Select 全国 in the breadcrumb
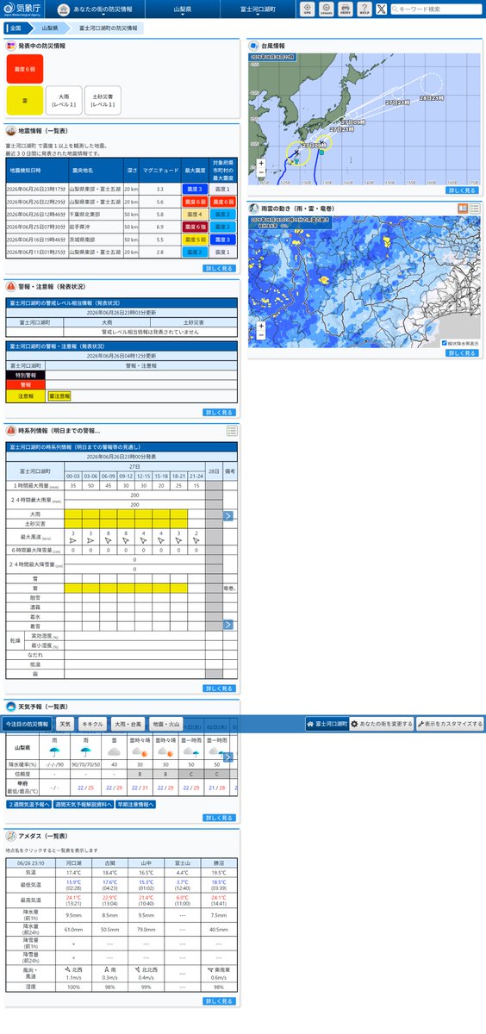Screen dimensions: 486x1034 (x=16, y=28)
